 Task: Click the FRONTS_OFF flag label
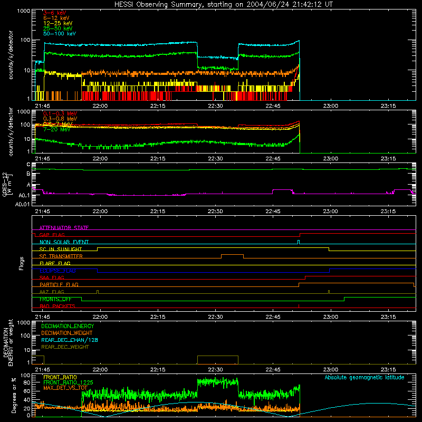coord(55,299)
